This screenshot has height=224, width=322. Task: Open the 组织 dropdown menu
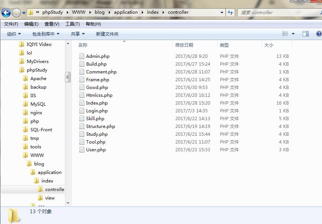(14, 34)
